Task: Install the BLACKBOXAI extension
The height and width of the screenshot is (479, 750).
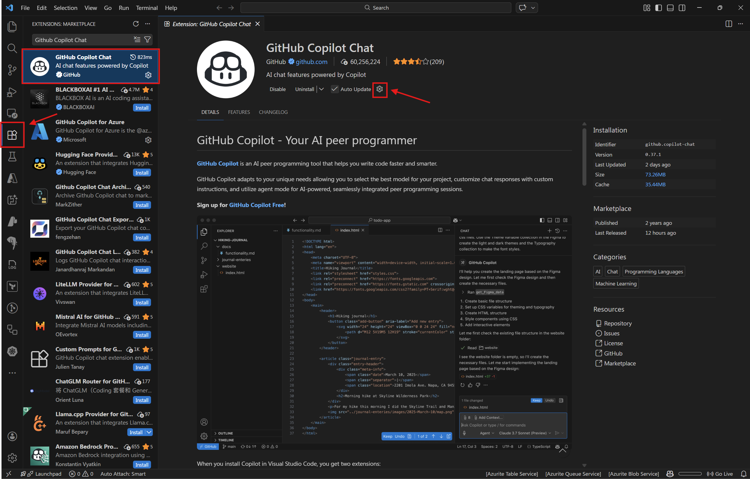Action: 142,108
